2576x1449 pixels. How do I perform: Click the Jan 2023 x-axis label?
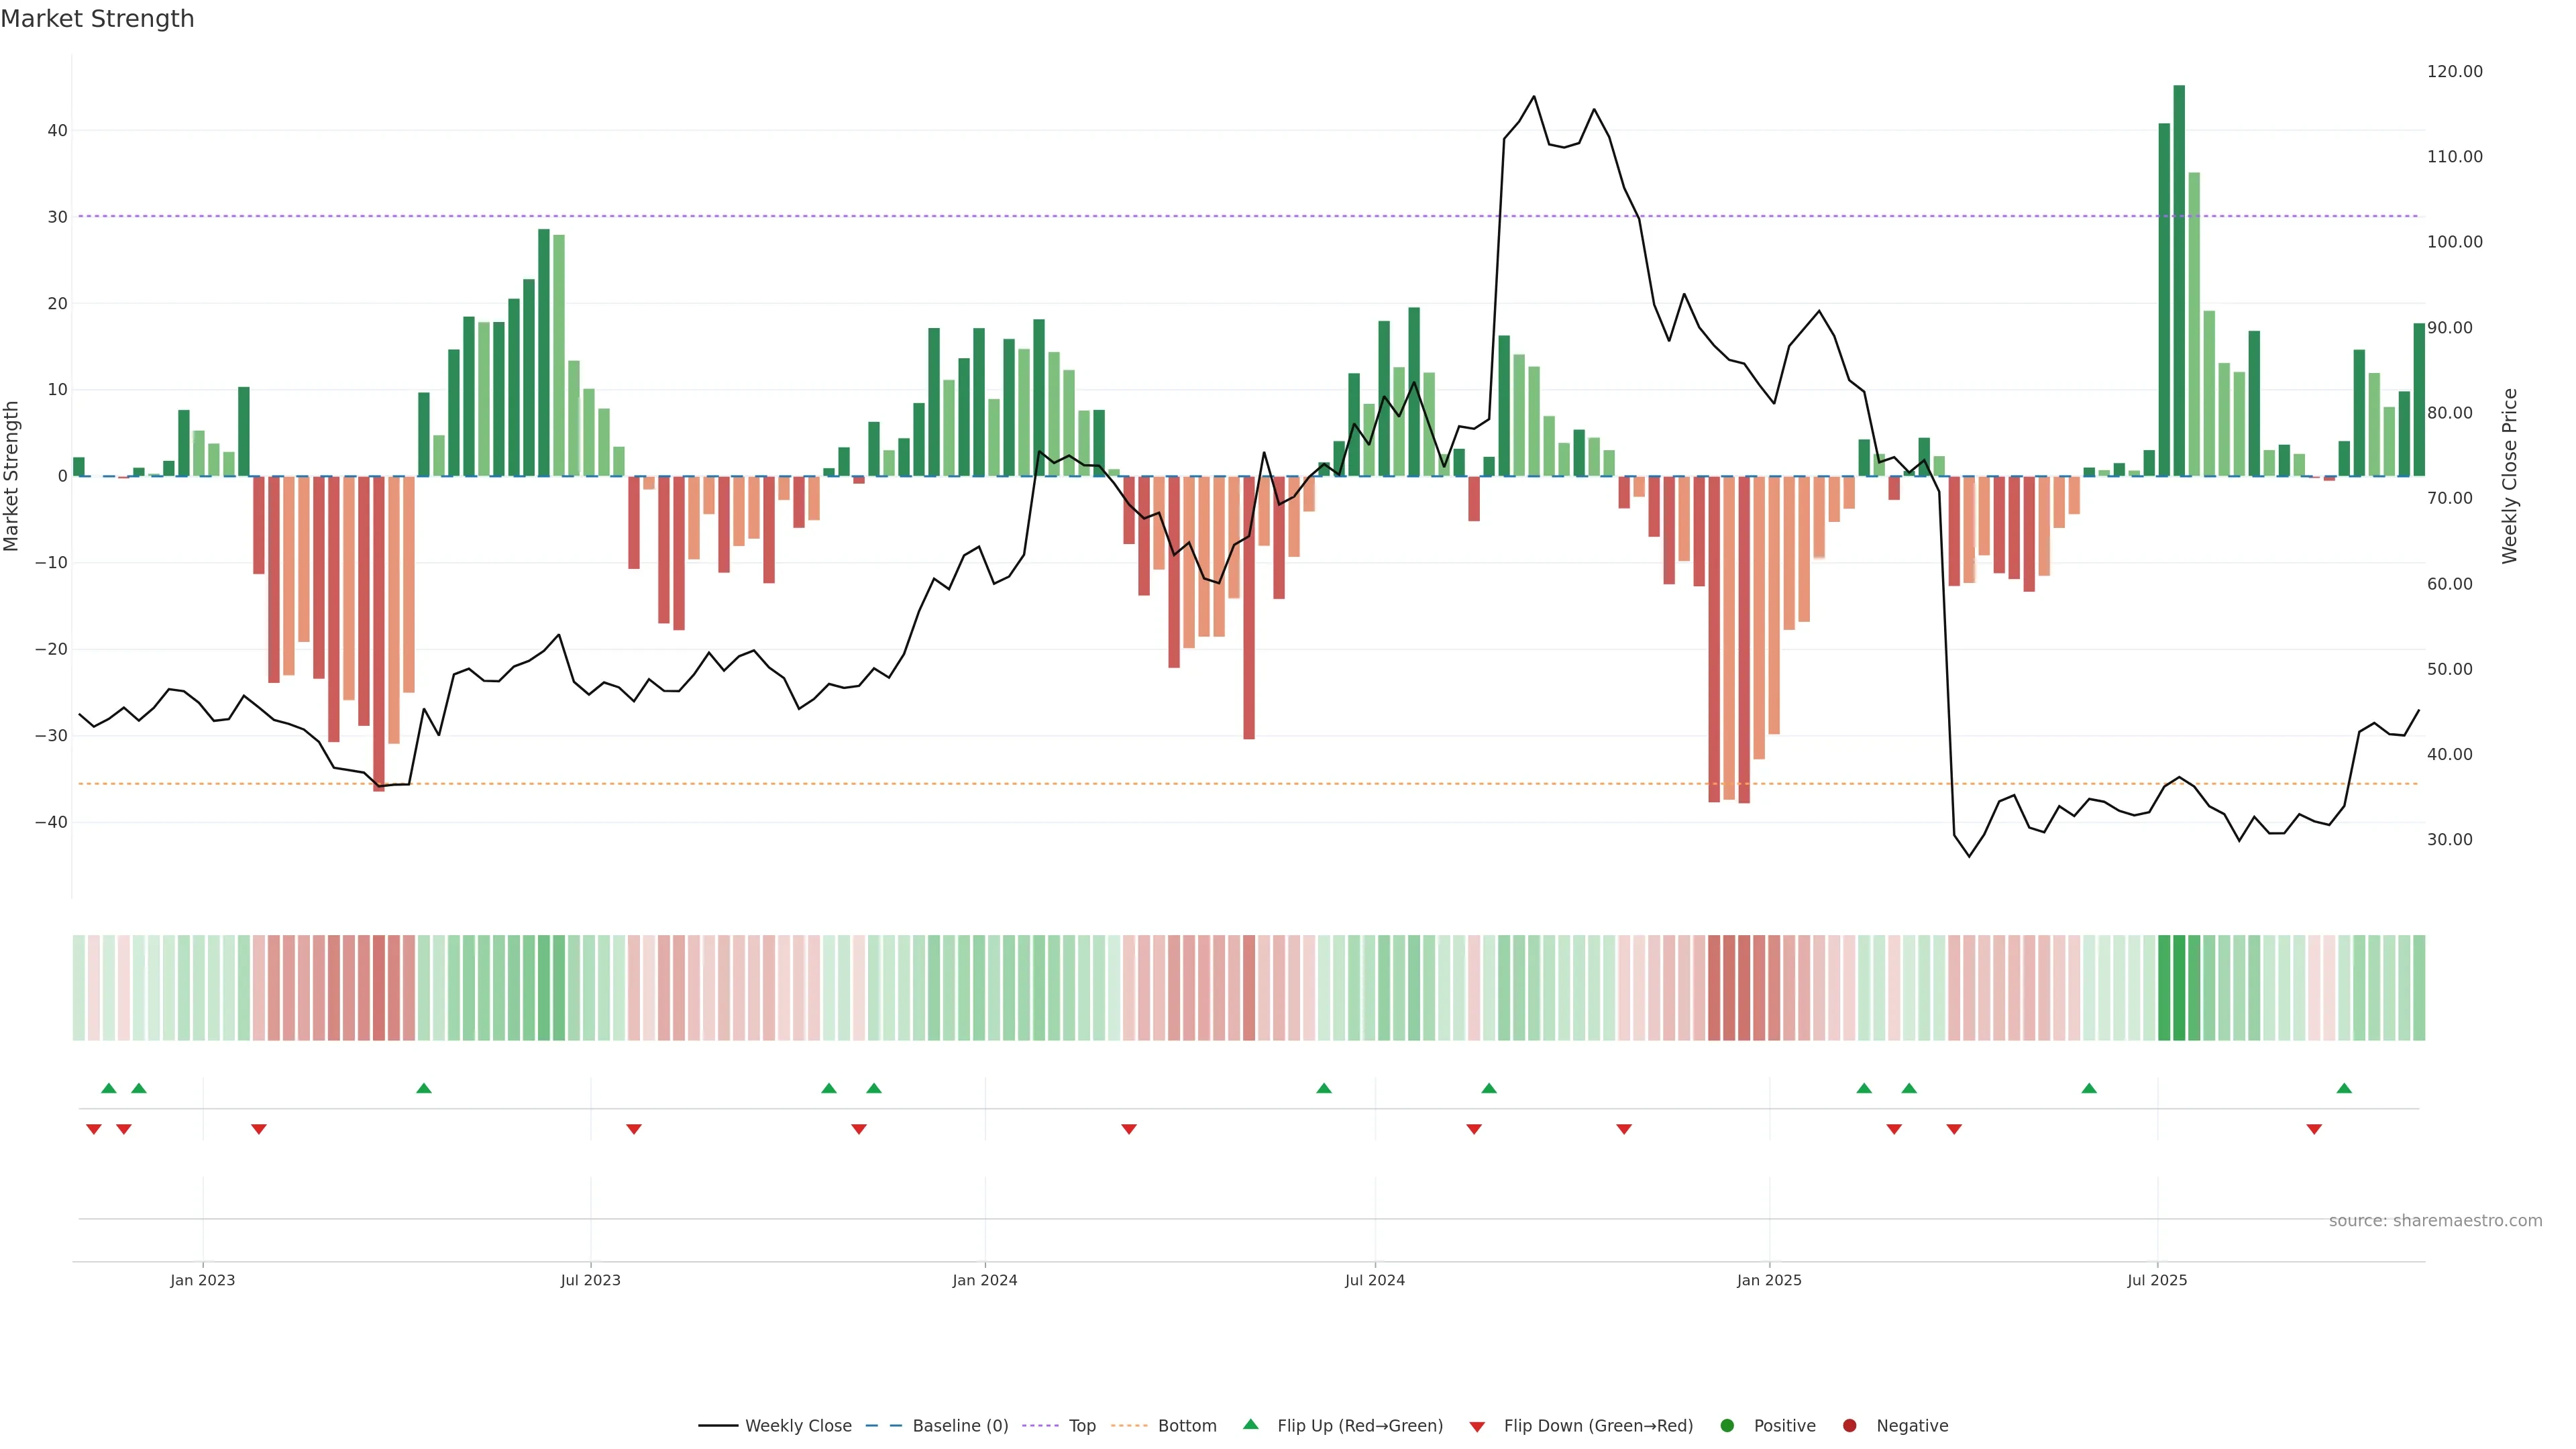point(202,1280)
